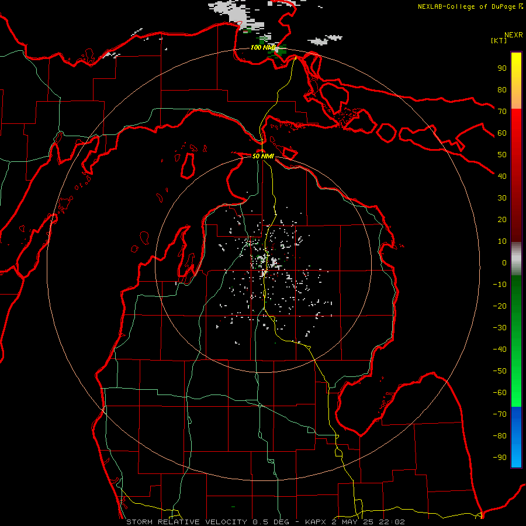The image size is (526, 526).
Task: Click the [KT] units label
Action: (x=499, y=40)
